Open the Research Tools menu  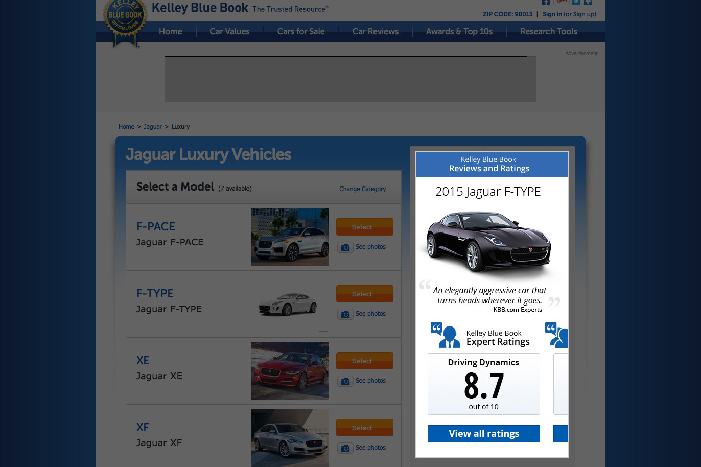549,31
